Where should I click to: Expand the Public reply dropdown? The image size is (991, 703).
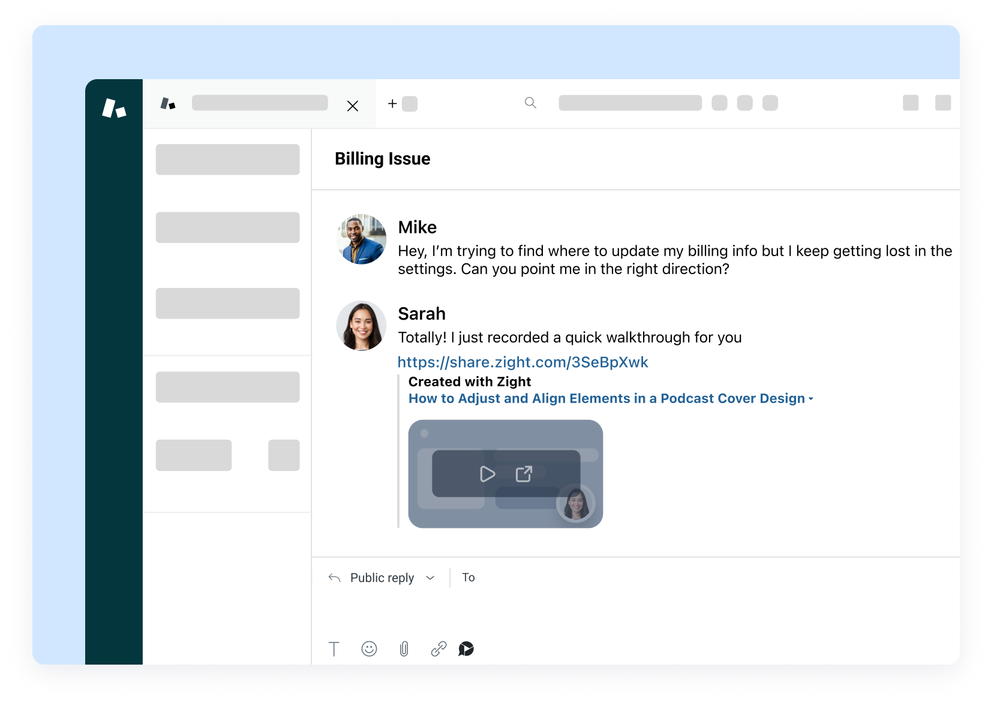tap(430, 578)
